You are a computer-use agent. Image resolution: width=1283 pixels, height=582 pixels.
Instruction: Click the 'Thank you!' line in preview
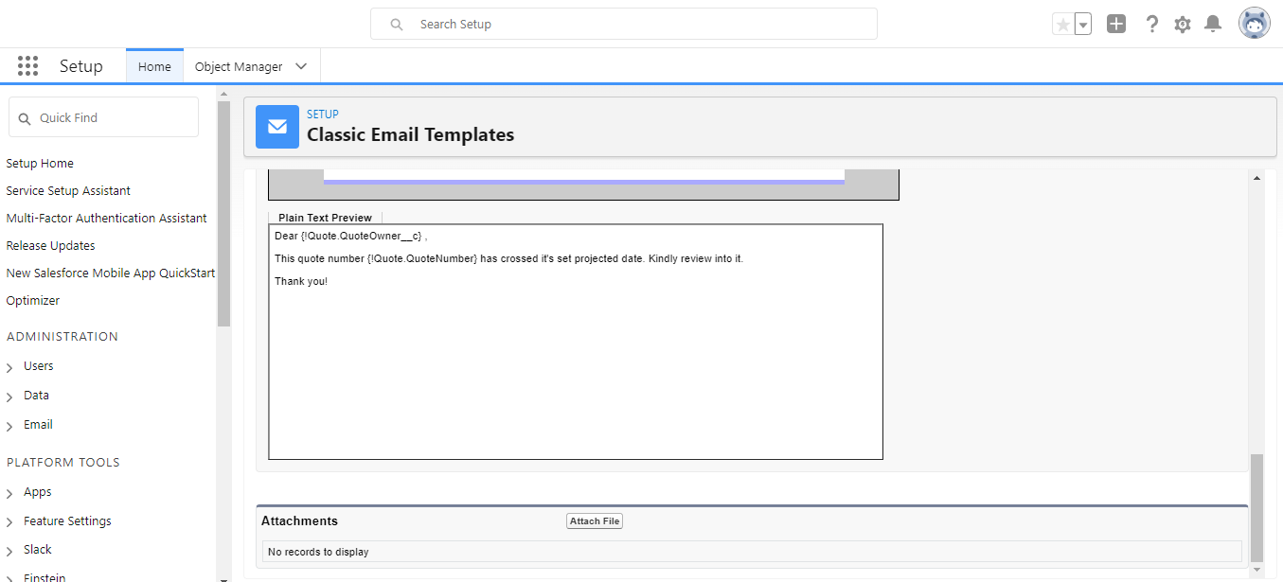[x=301, y=281]
